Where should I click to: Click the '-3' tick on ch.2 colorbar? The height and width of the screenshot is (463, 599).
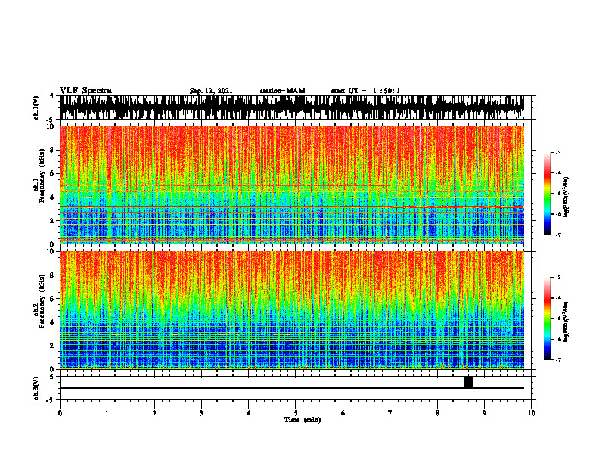558,278
